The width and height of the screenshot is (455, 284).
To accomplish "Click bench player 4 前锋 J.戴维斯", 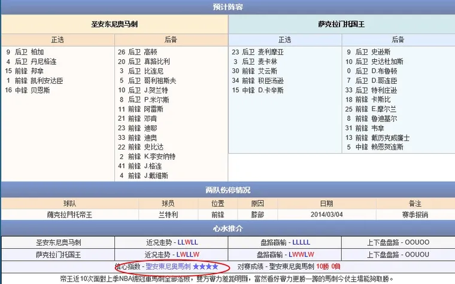I will pos(144,176).
